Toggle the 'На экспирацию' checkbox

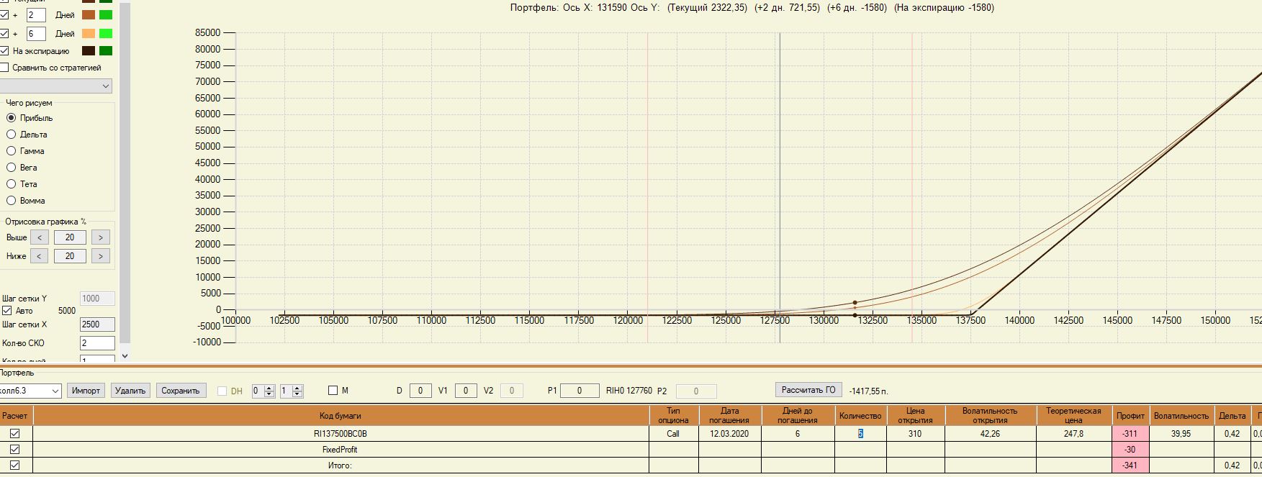pos(4,51)
